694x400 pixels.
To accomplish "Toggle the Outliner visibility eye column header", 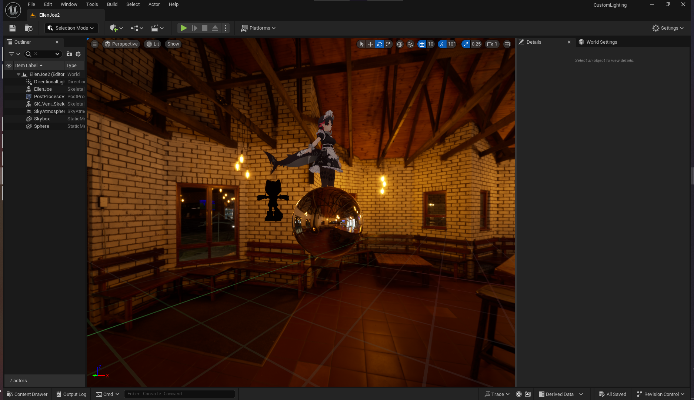I will point(9,66).
